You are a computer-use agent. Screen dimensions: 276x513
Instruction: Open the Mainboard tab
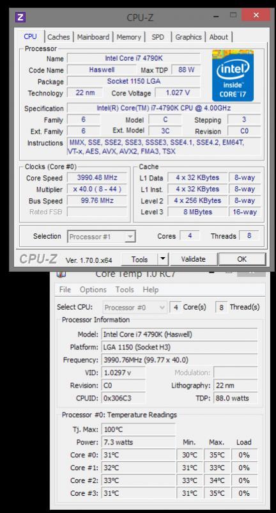93,37
